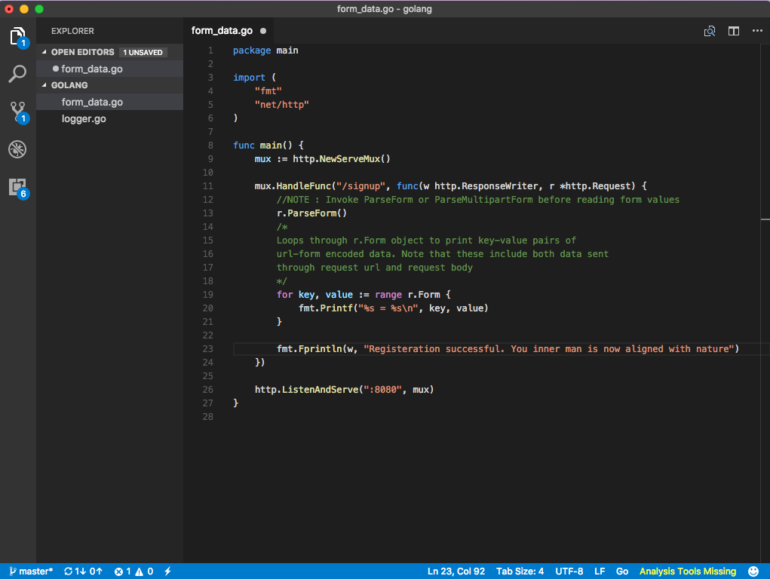The height and width of the screenshot is (579, 770).
Task: Change the Go language mode
Action: point(622,571)
